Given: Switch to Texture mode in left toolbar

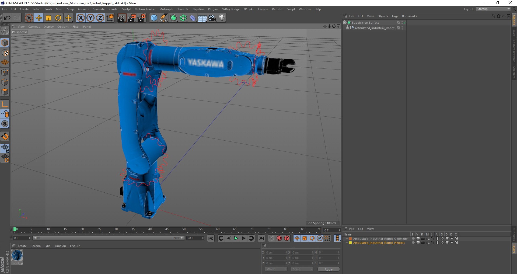Looking at the screenshot, I should coord(5,53).
